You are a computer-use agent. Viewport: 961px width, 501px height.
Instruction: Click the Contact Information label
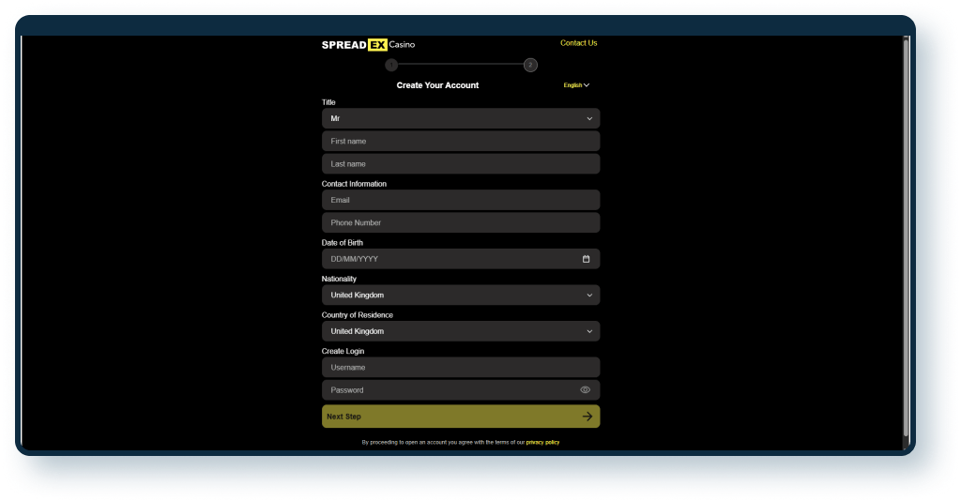click(x=354, y=184)
